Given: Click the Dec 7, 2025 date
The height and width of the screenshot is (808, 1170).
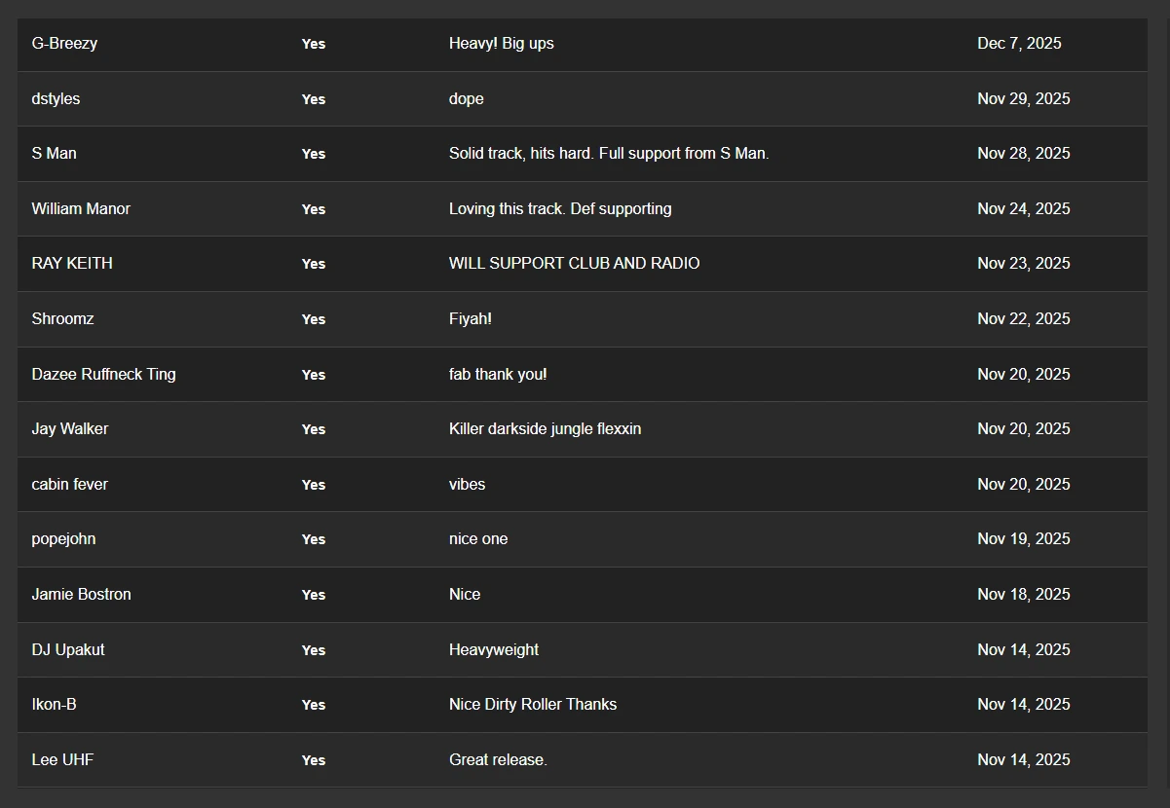Looking at the screenshot, I should click(x=1019, y=44).
